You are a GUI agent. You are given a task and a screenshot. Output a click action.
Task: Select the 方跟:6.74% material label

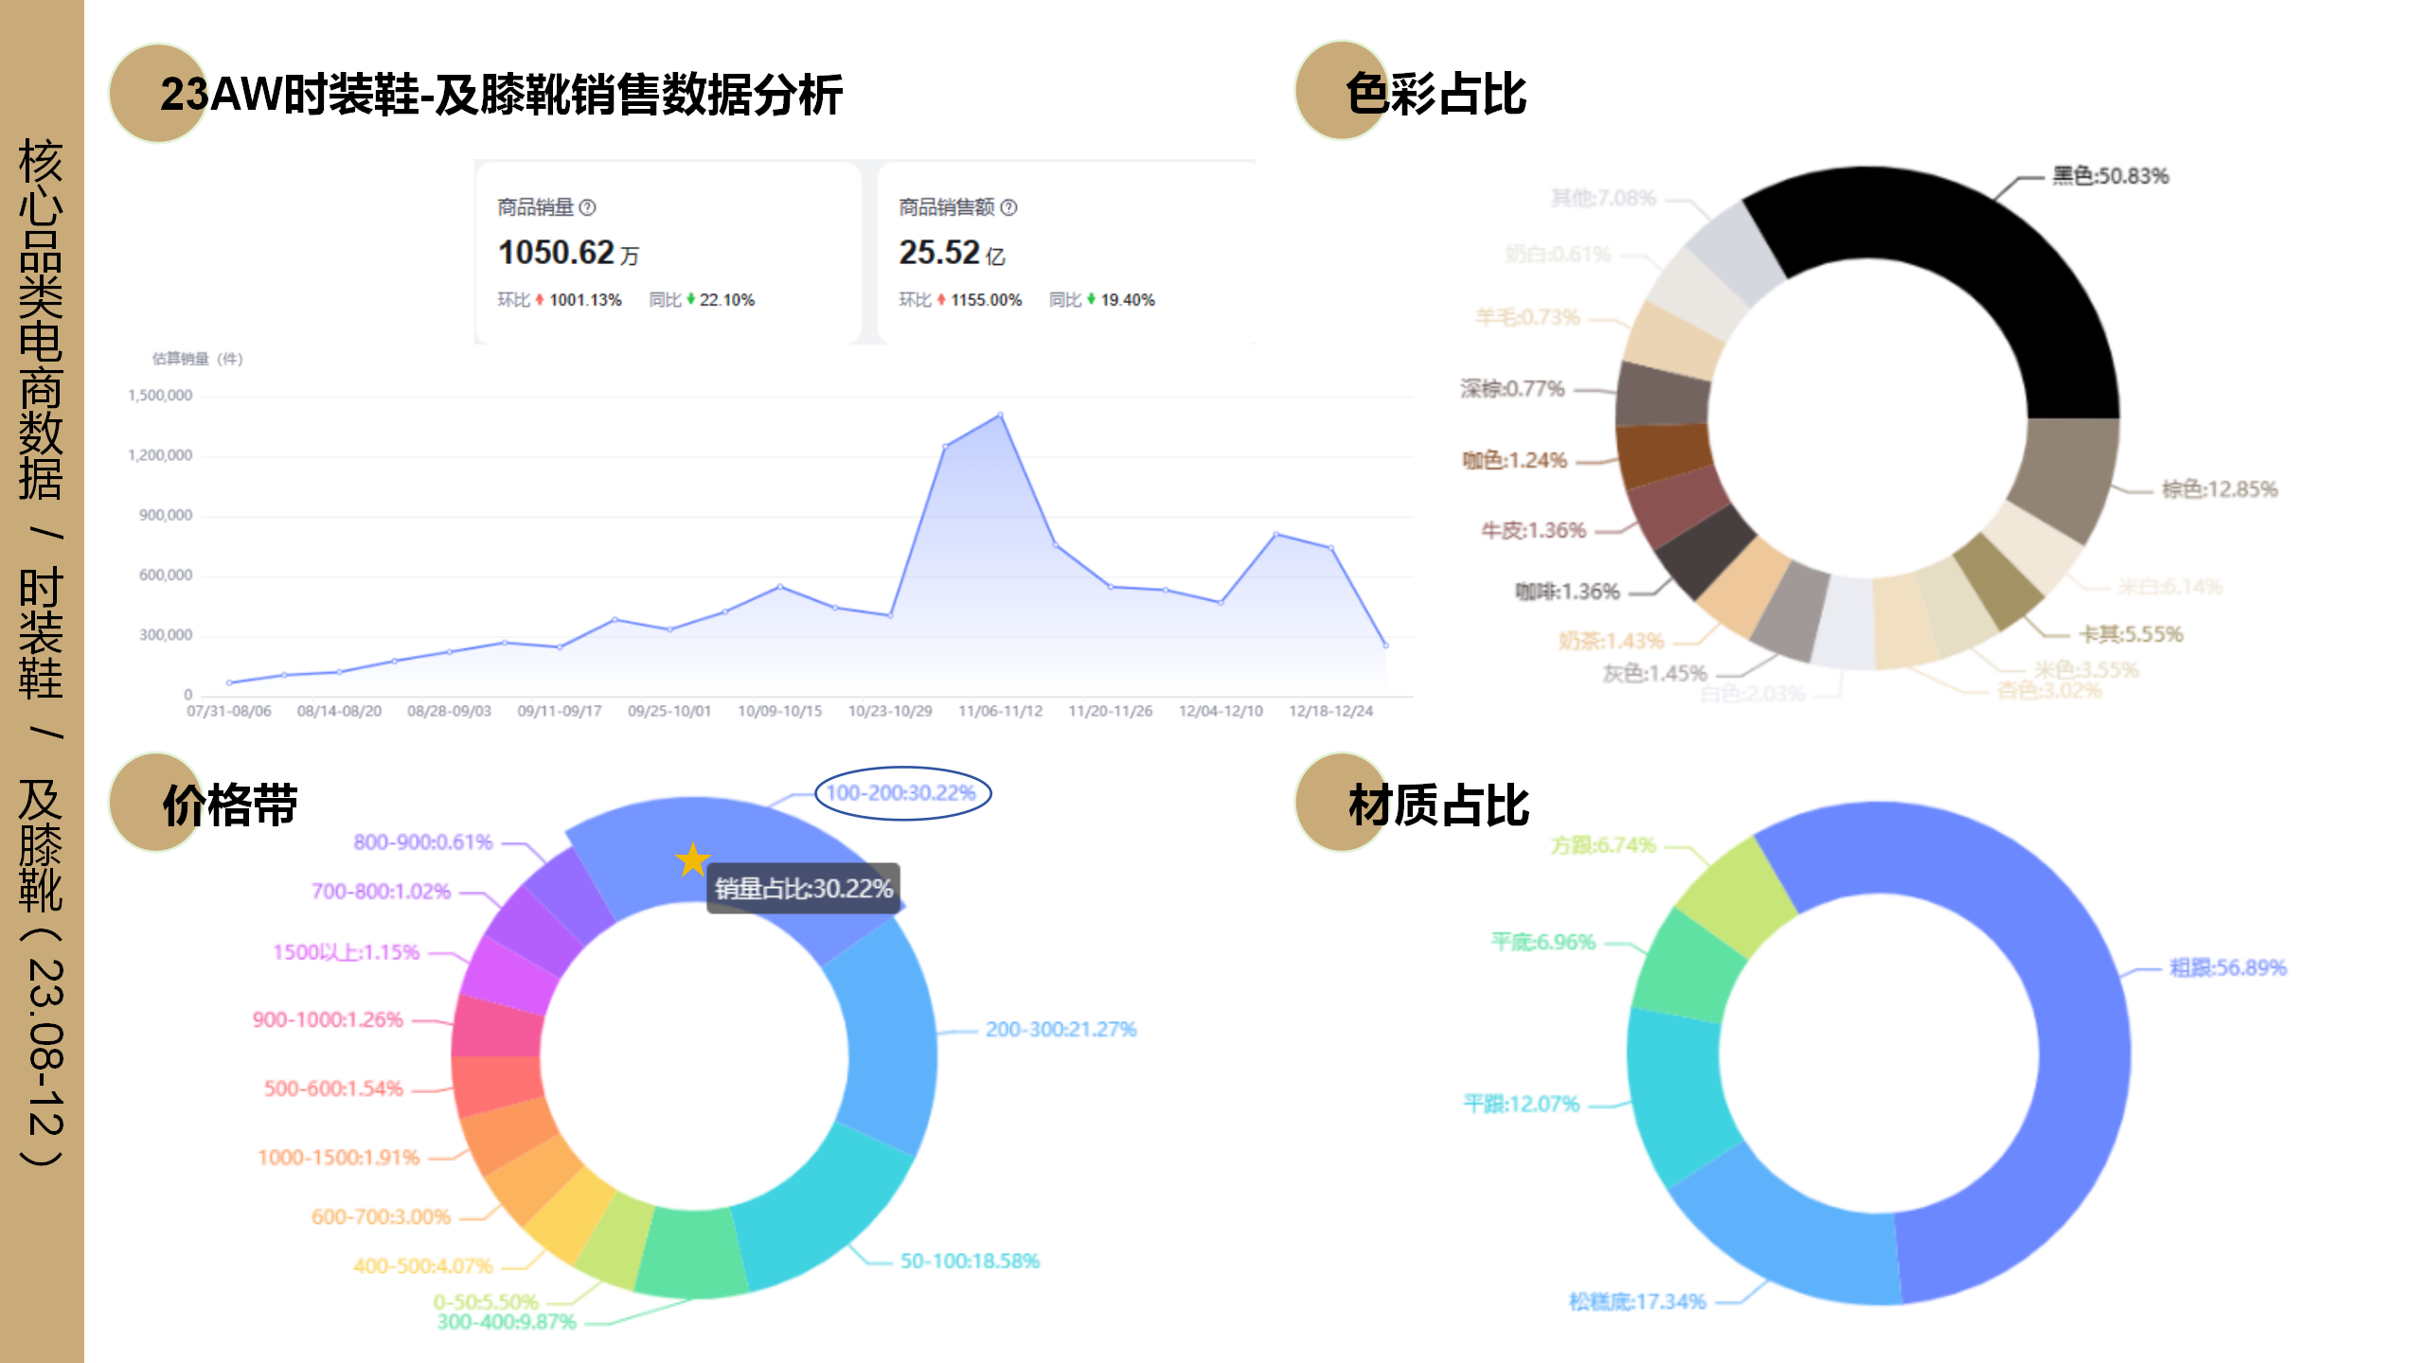(1603, 845)
